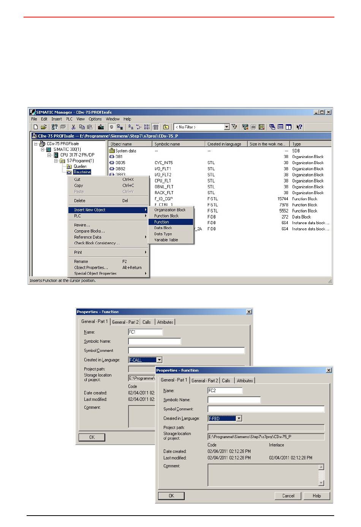Select Object Properties... in the context menu

click(109, 267)
